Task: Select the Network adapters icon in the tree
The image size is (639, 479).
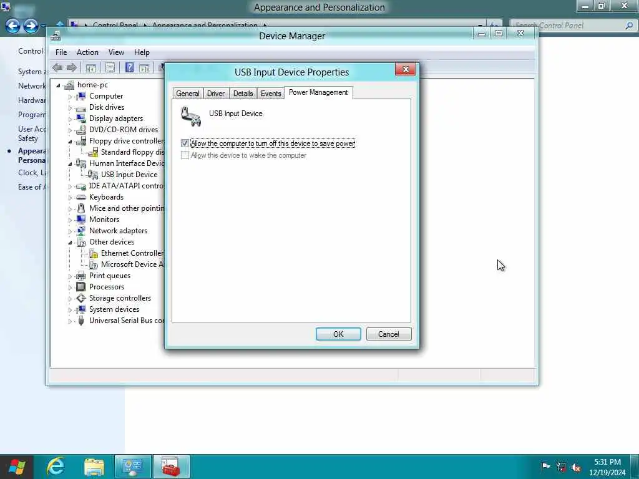Action: (81, 231)
